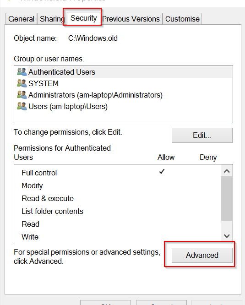This screenshot has height=305, width=245.
Task: Click the Read & execute permission row
Action: (118, 198)
